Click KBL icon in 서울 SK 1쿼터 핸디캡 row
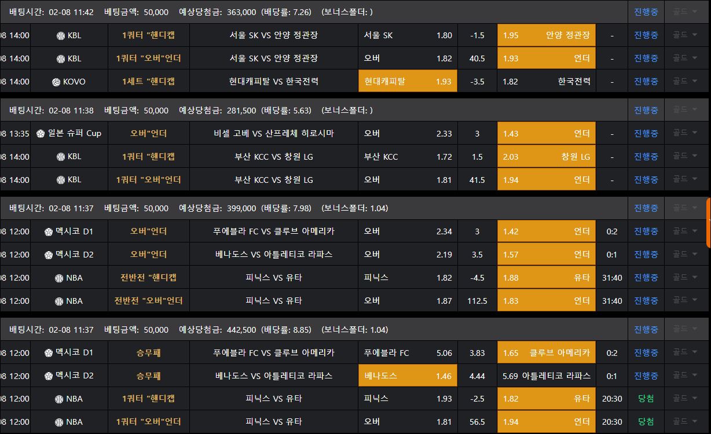Viewport: 711px width, 434px height. 60,35
